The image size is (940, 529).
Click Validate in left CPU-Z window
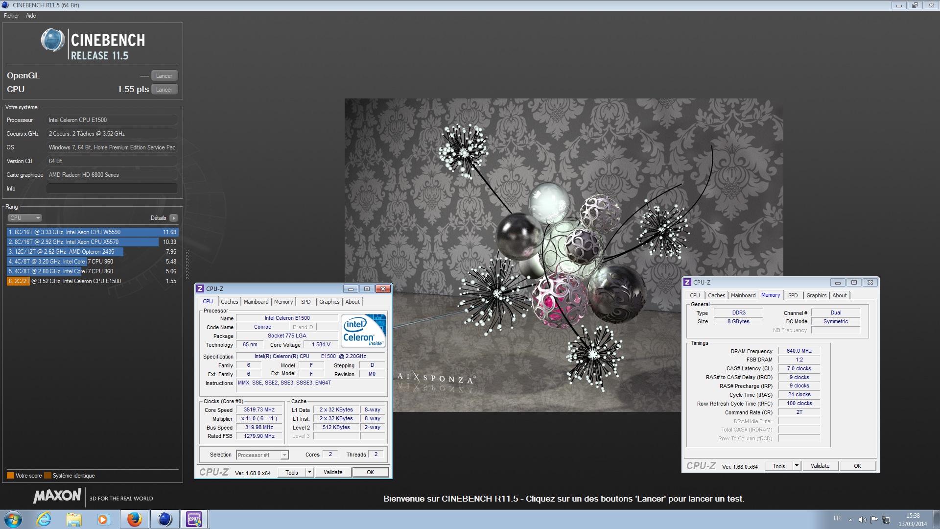click(333, 473)
